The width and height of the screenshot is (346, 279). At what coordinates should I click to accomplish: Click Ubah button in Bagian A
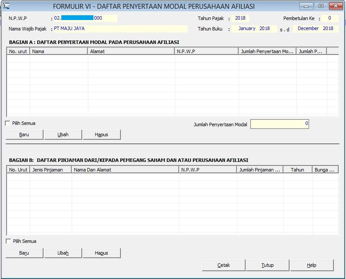click(63, 134)
